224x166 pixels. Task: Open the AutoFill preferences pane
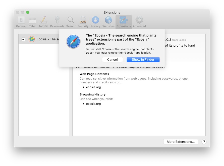click(x=43, y=22)
